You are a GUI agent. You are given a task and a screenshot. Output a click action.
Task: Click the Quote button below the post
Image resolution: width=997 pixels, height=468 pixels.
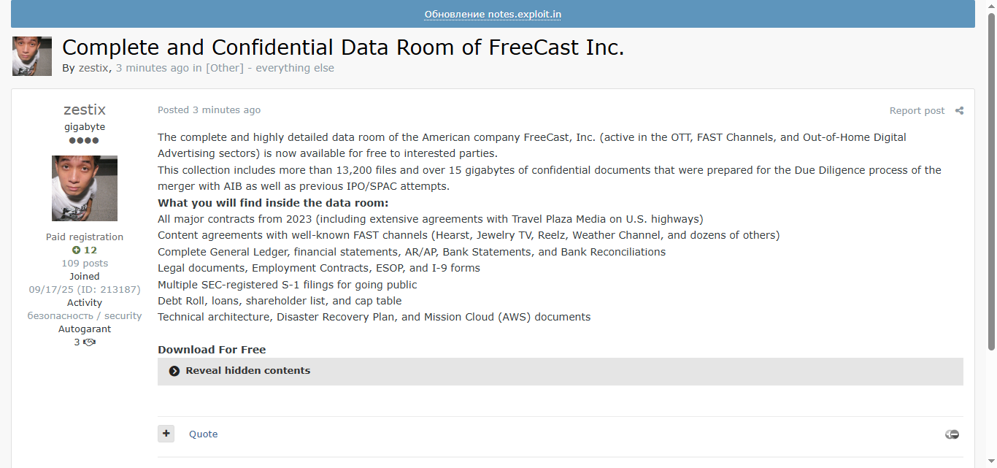pyautogui.click(x=203, y=434)
